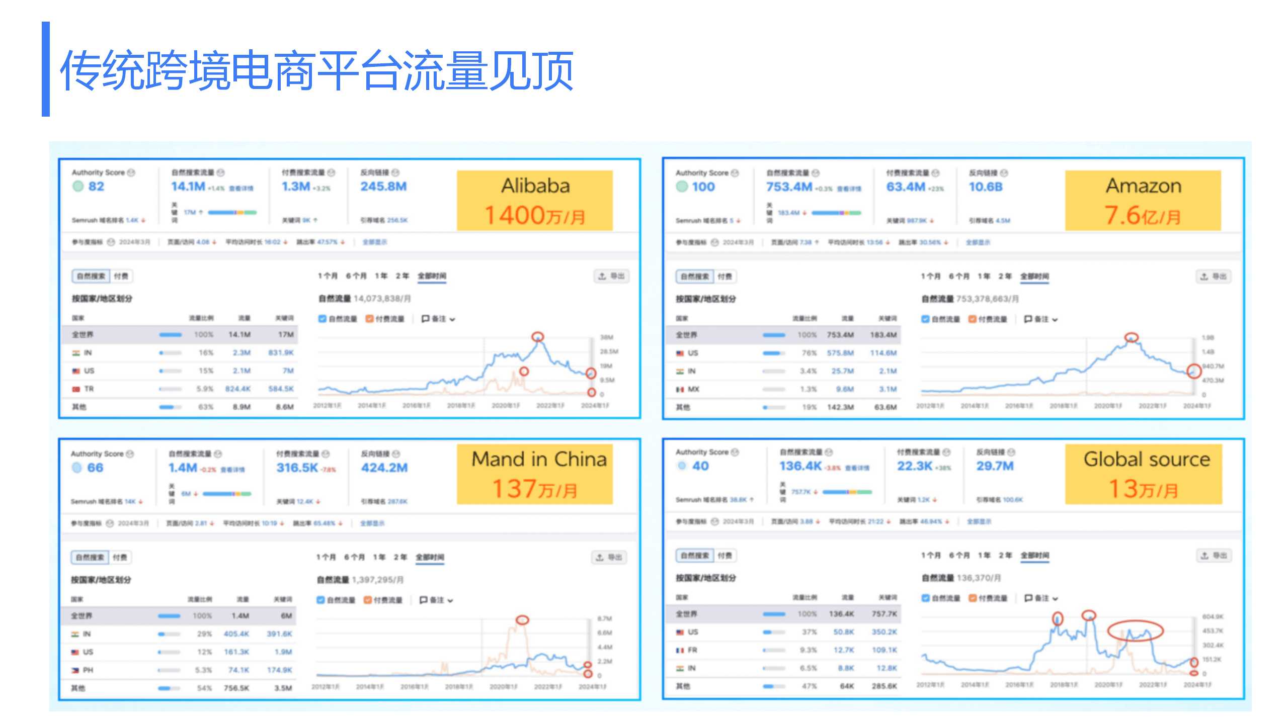The height and width of the screenshot is (724, 1288).
Task: Toggle 付费流量 checkbox in the Global source chart
Action: (973, 598)
